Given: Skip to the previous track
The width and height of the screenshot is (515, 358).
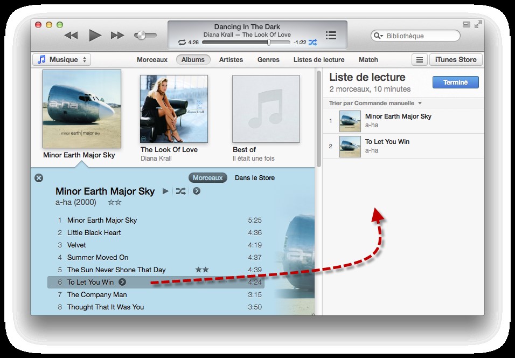Looking at the screenshot, I should [71, 36].
